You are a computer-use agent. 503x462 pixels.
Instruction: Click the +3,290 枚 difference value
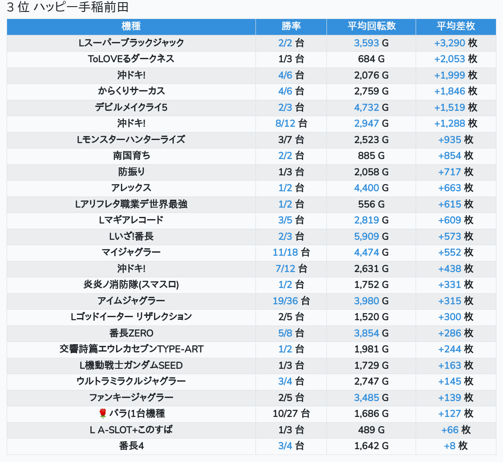tap(455, 43)
